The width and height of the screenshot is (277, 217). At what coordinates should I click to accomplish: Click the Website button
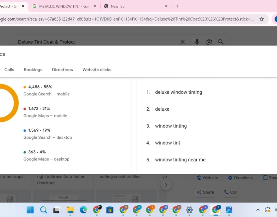pyautogui.click(x=207, y=178)
